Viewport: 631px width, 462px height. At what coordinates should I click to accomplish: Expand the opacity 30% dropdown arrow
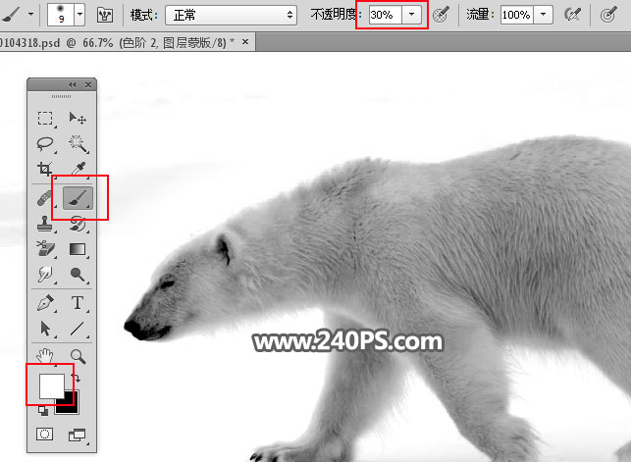click(411, 15)
